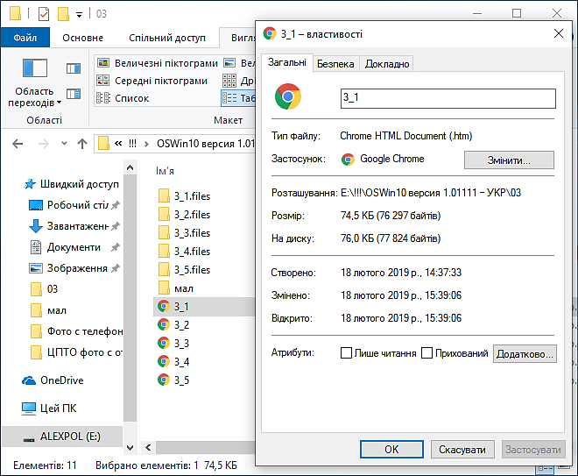Toggle the Прихований checkbox

(426, 353)
